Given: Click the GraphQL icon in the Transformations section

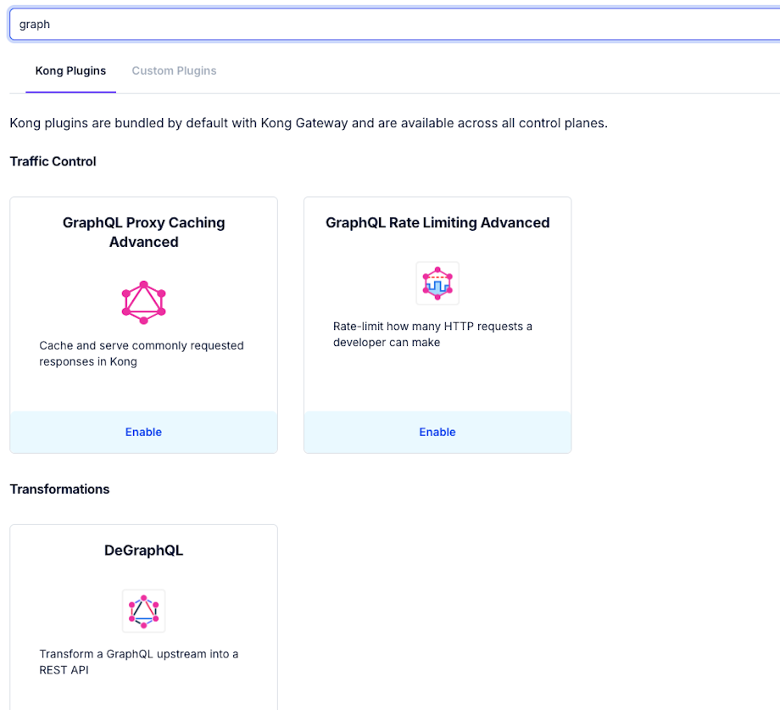Looking at the screenshot, I should [143, 610].
